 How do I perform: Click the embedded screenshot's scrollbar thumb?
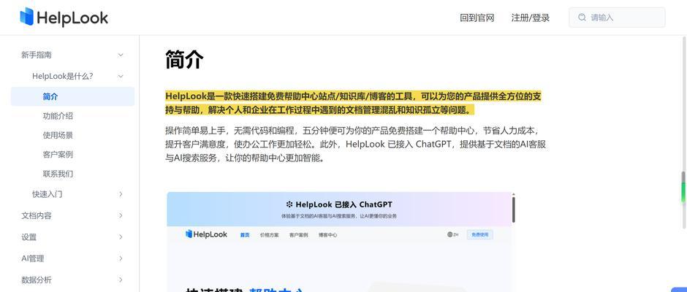[514, 210]
